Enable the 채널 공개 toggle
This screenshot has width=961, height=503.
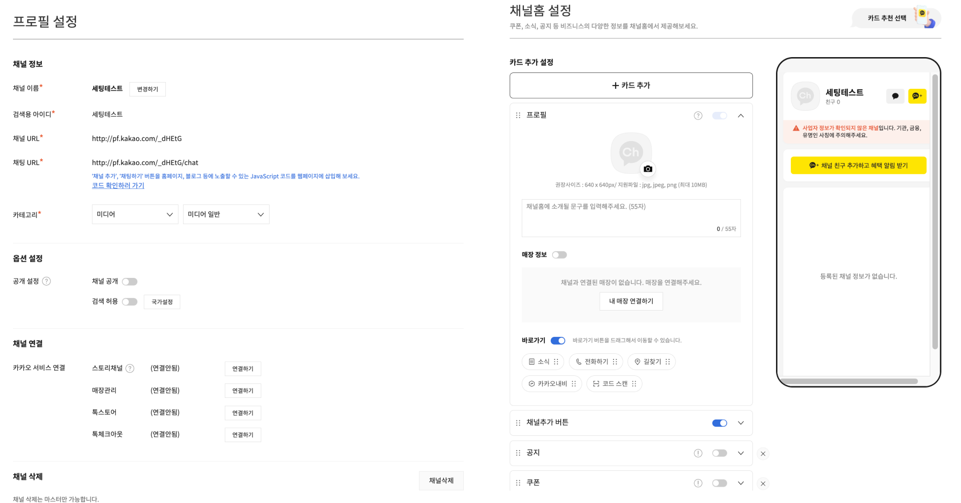(129, 282)
